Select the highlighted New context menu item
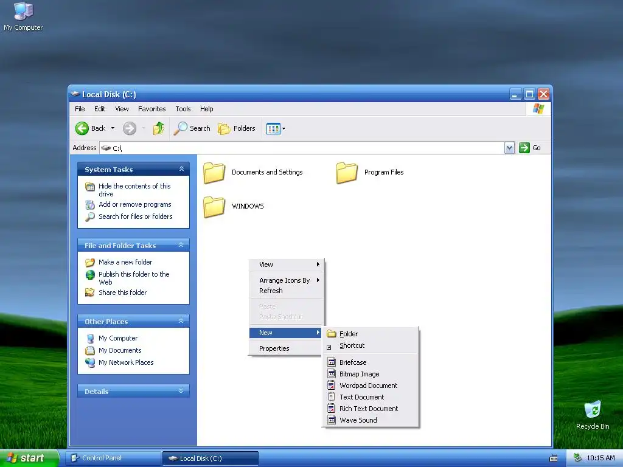 pyautogui.click(x=287, y=333)
